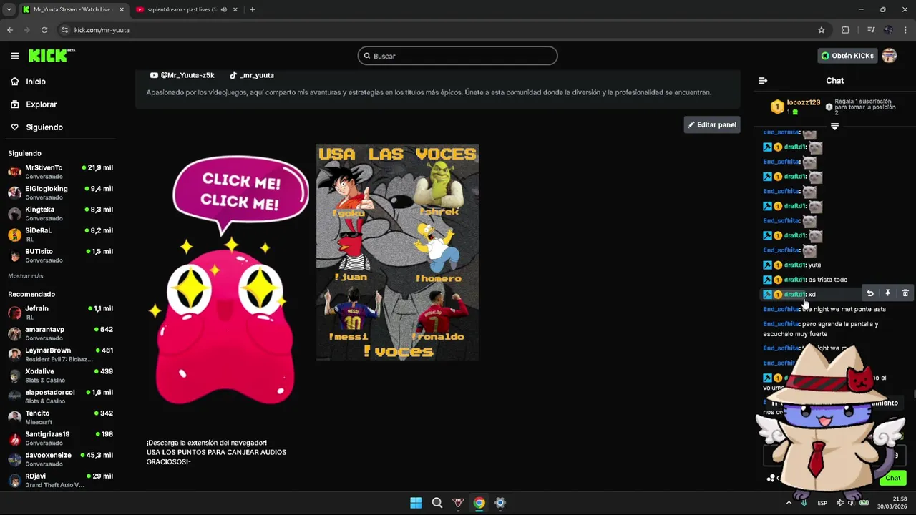Image resolution: width=916 pixels, height=515 pixels.
Task: Open Chrome three-dot menu
Action: tap(905, 30)
